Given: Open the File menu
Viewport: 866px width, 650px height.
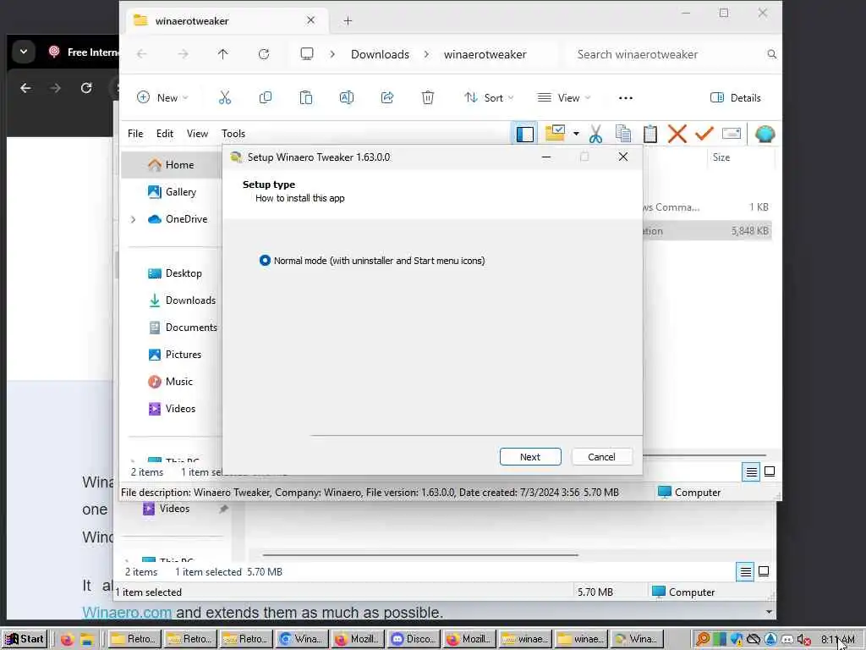Looking at the screenshot, I should click(x=135, y=134).
